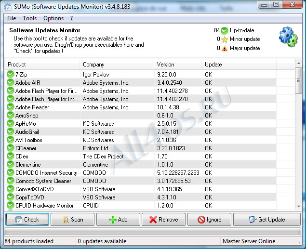Click the list scrollbar up arrow

299,63
